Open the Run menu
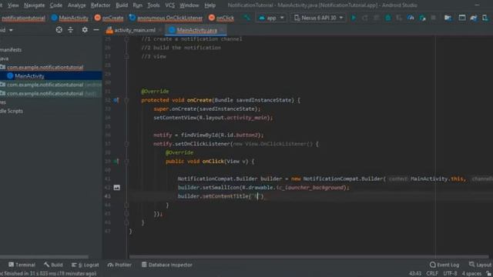 tap(138, 5)
